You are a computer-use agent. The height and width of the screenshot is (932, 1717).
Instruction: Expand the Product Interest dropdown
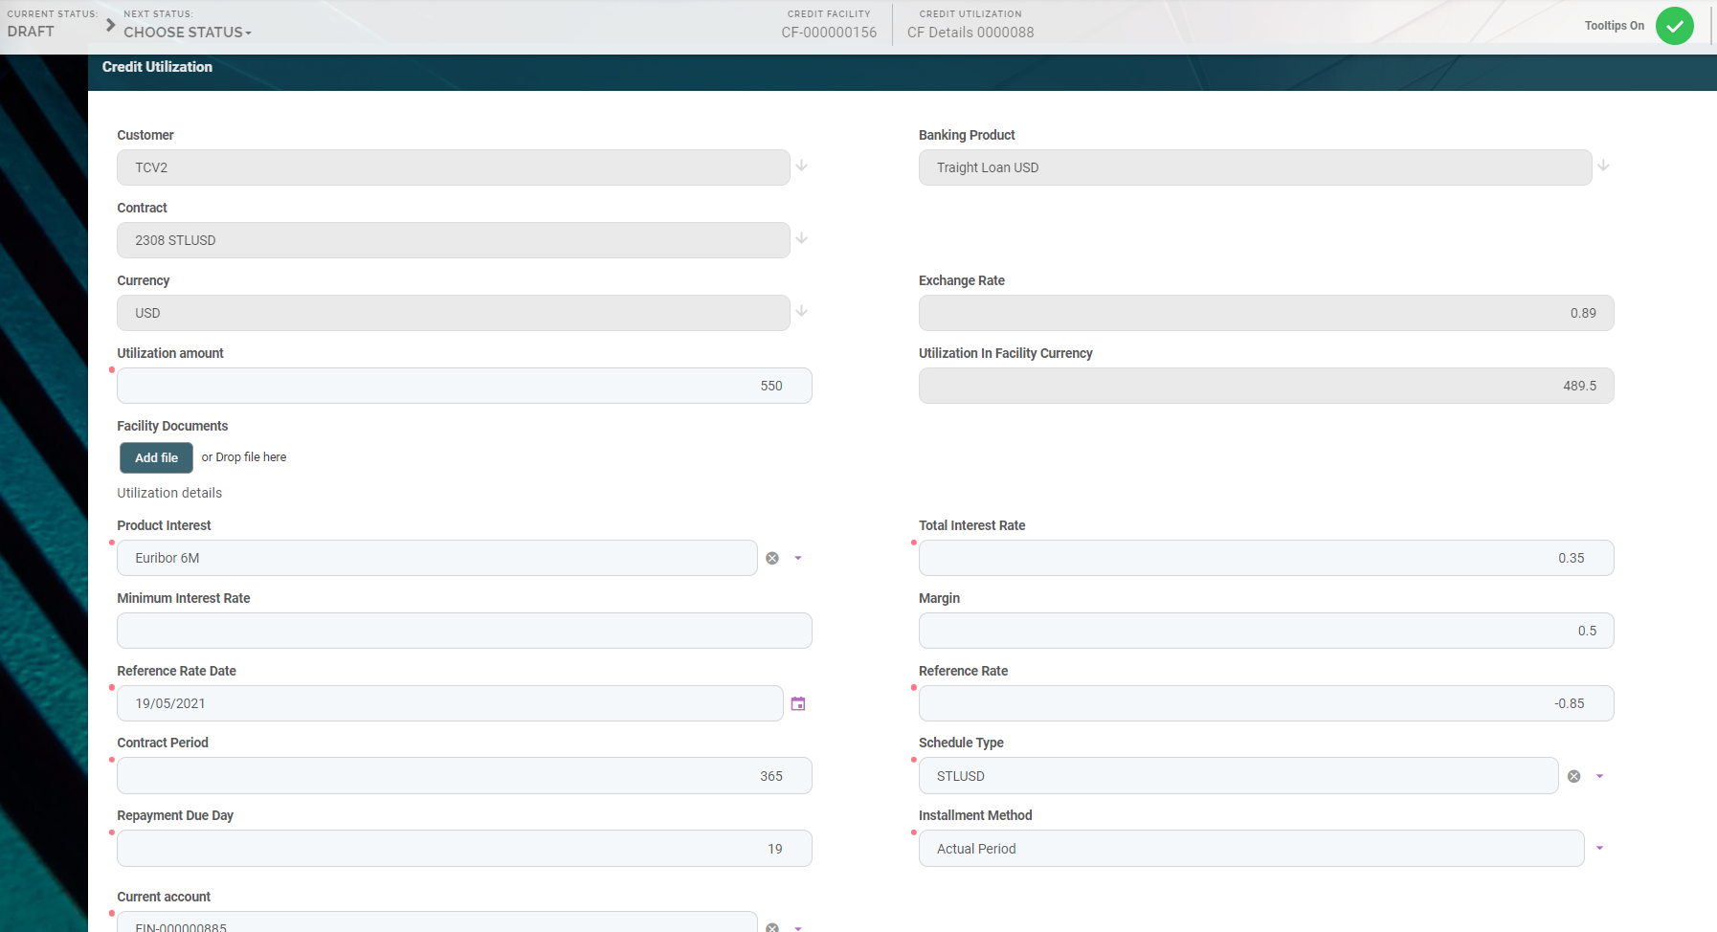798,559
